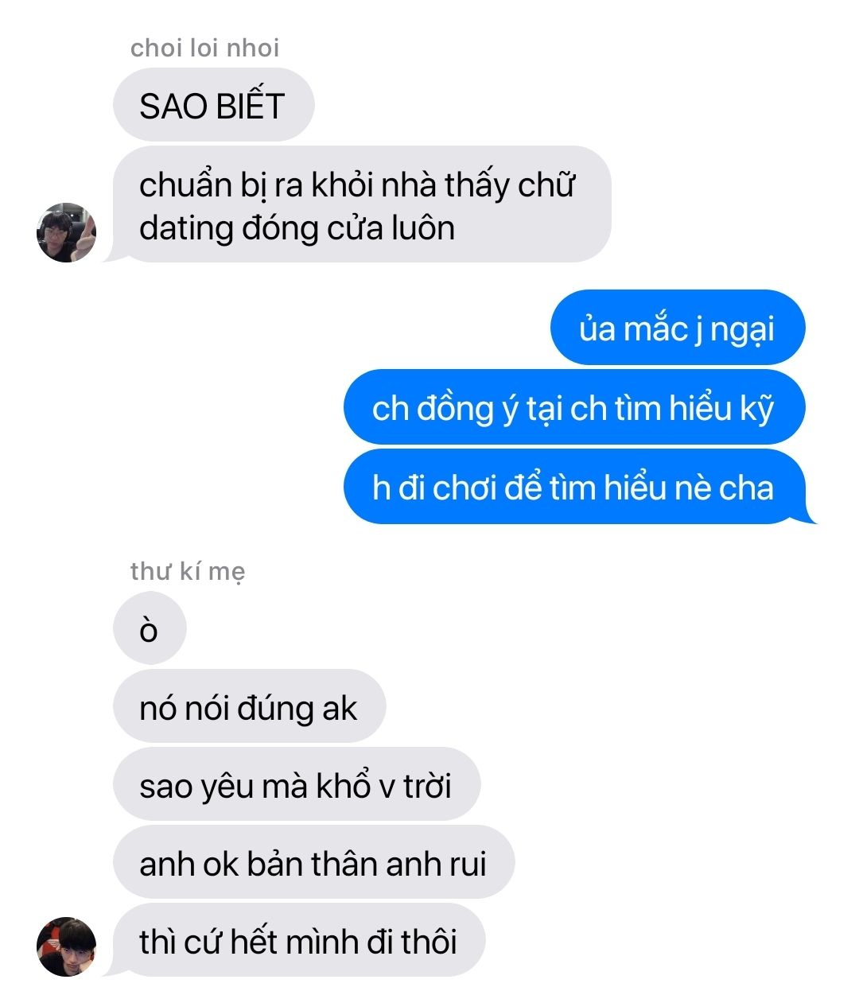Tap thư kí mẹ's profile avatar
Viewport: 859px width, 995px height.
pyautogui.click(x=66, y=946)
